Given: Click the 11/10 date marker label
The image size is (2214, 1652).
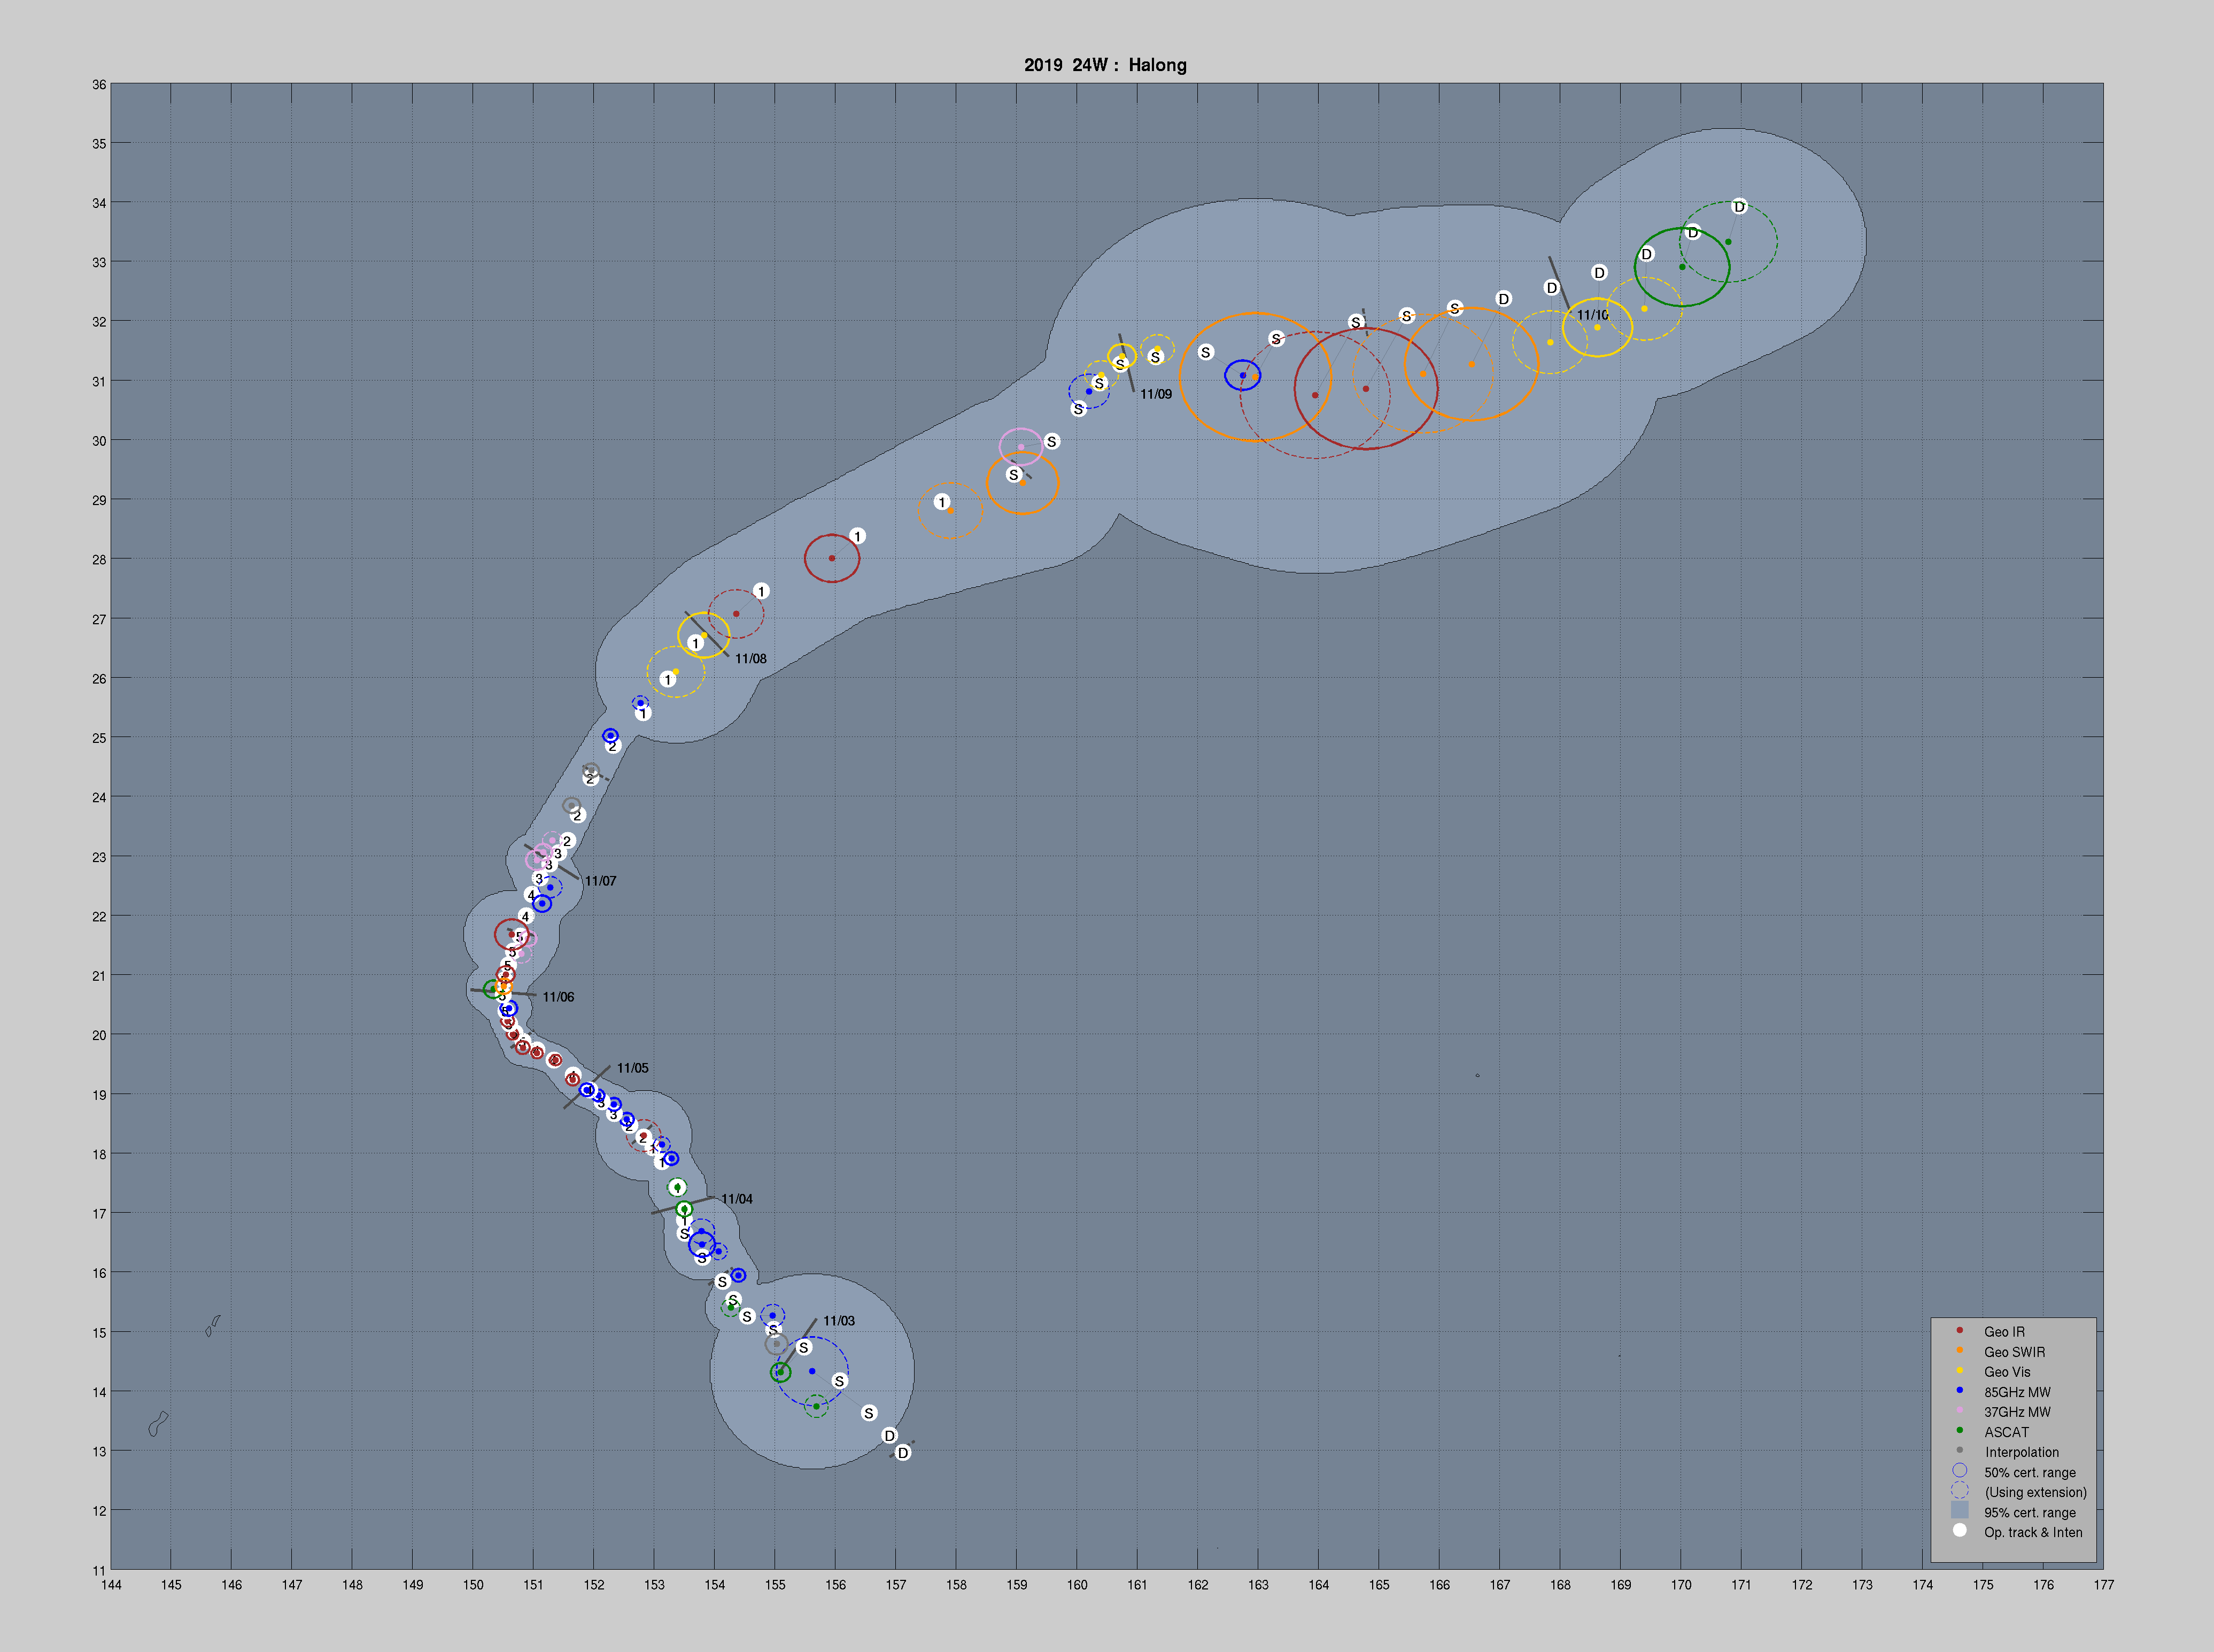Looking at the screenshot, I should point(1592,315).
